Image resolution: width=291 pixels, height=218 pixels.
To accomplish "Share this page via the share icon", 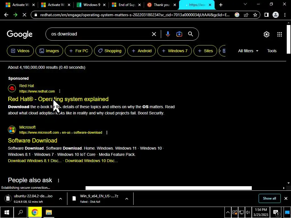I will pyautogui.click(x=246, y=15).
